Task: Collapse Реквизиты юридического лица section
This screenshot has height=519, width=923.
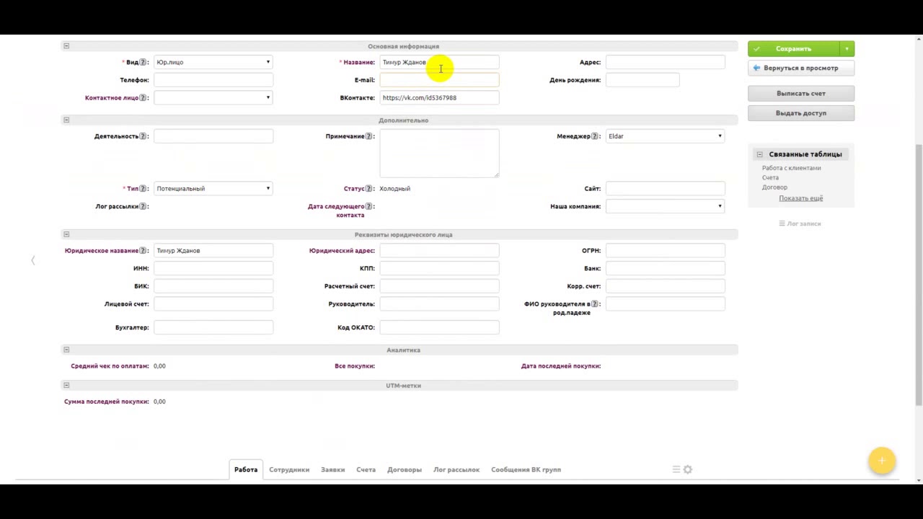Action: (66, 234)
